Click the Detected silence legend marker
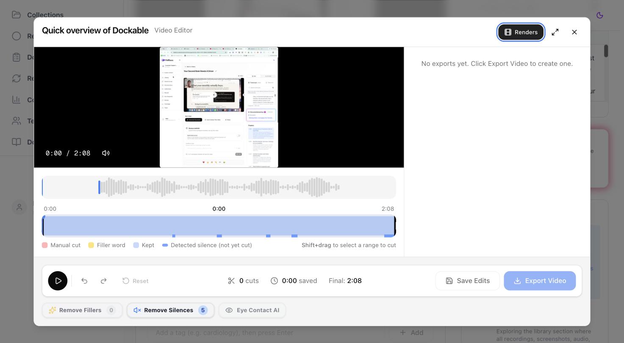Image resolution: width=624 pixels, height=343 pixels. pos(165,245)
